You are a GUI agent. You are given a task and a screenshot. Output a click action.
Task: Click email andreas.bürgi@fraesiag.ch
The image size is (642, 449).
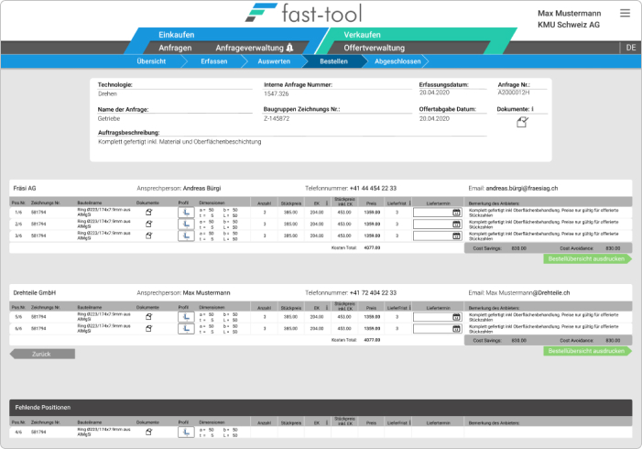[x=522, y=189]
